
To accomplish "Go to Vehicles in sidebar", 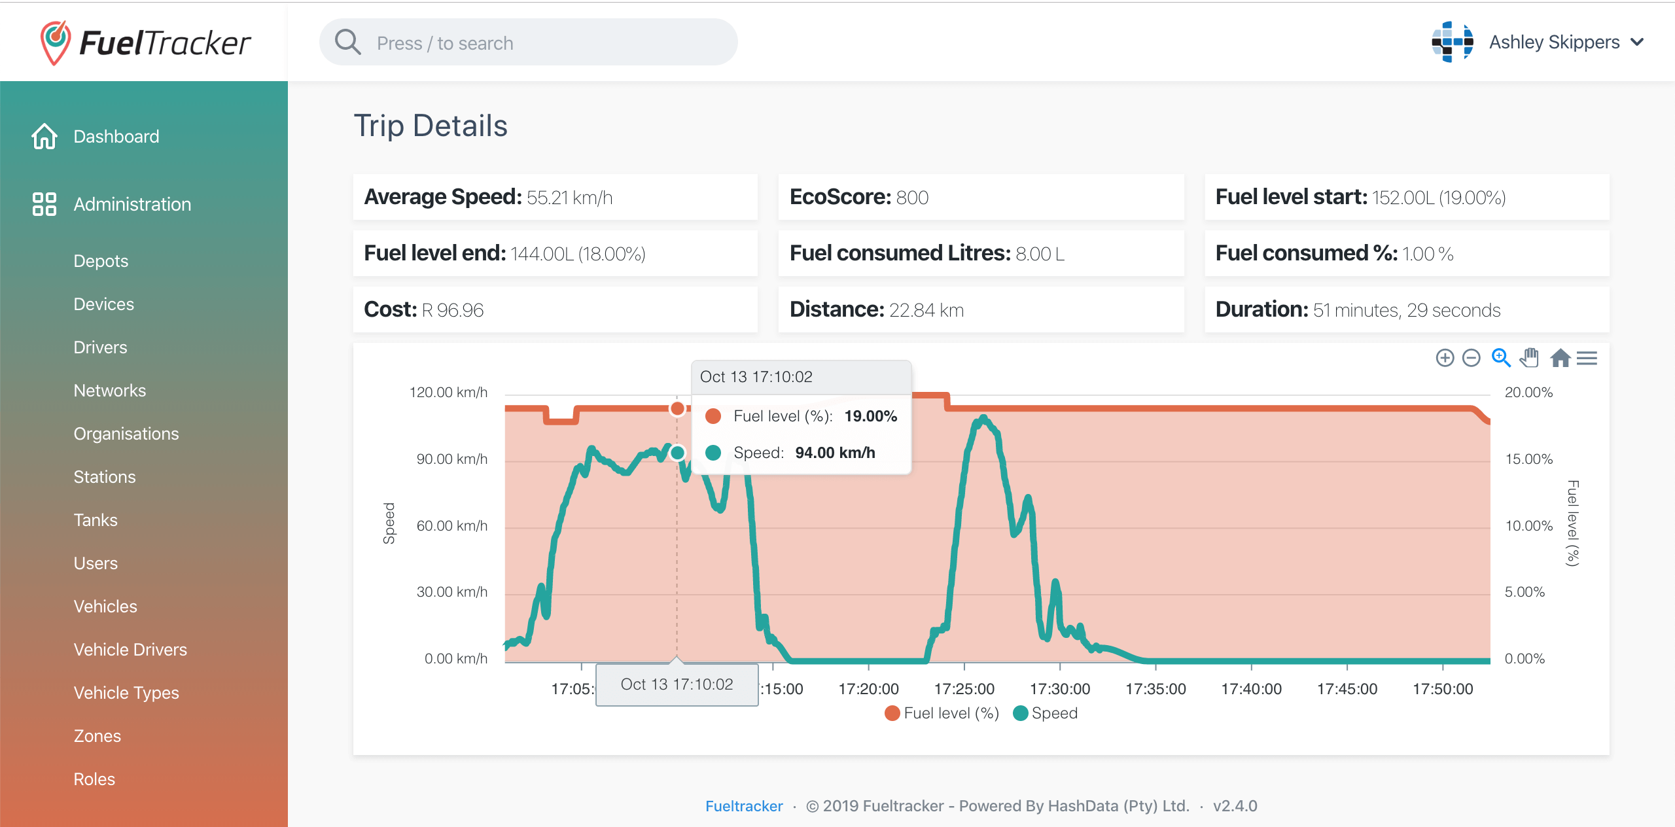I will pos(105,607).
